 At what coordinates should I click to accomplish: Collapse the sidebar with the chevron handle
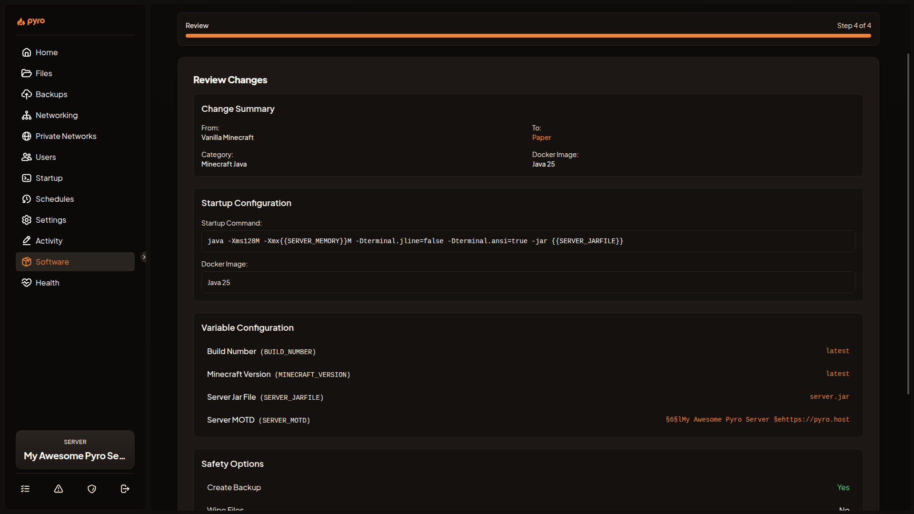point(144,257)
